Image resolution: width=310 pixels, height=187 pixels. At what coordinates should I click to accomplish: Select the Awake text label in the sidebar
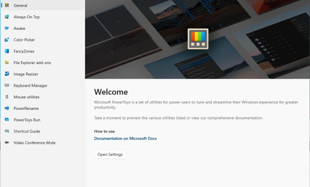click(x=19, y=29)
